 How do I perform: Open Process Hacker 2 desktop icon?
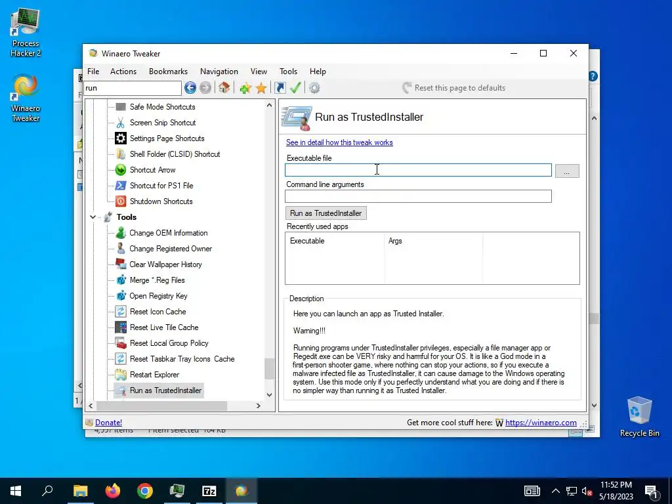tap(26, 33)
